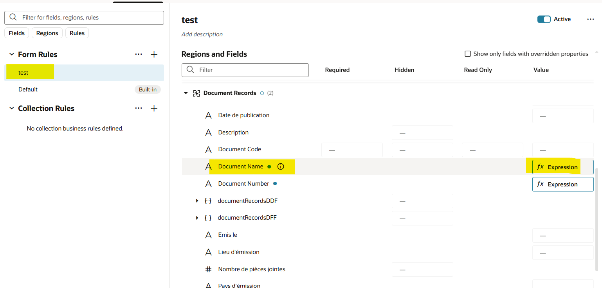Toggle the Active switch for the test rule
The height and width of the screenshot is (288, 602).
pyautogui.click(x=544, y=19)
